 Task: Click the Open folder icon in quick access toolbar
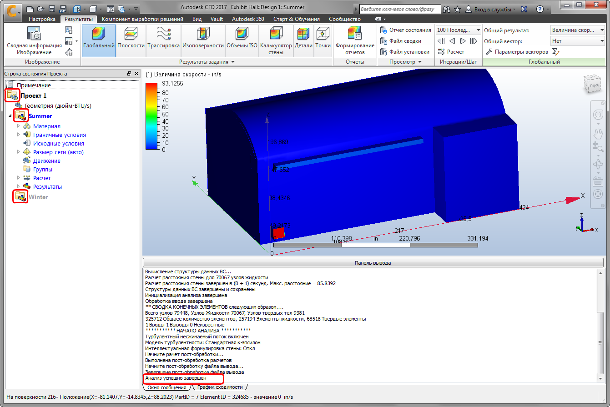(x=41, y=9)
